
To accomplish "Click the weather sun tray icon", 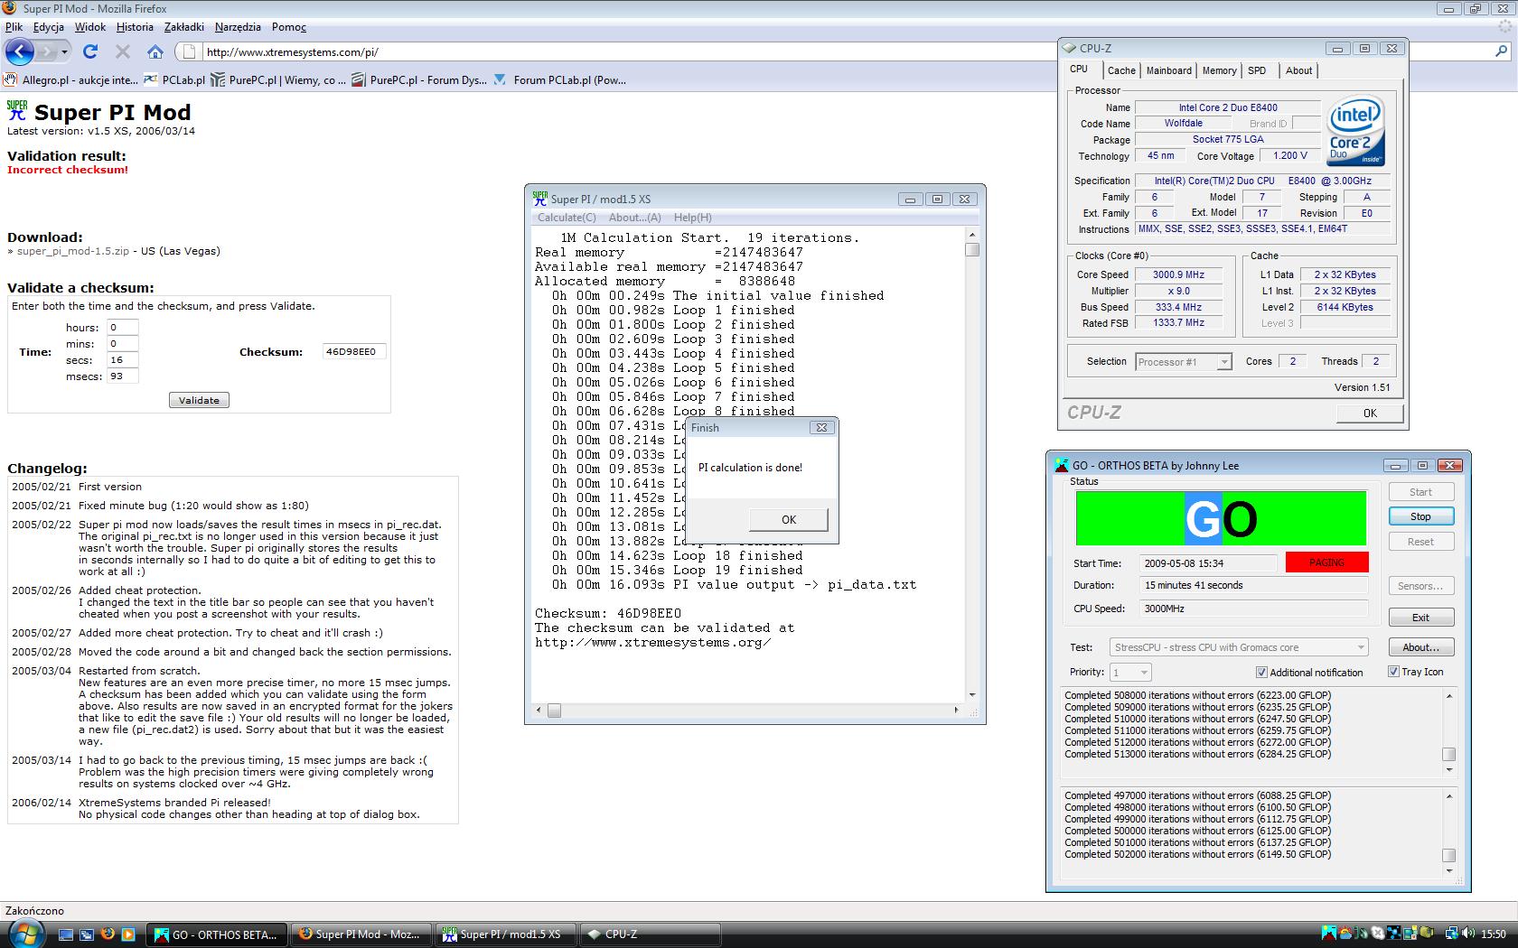I will pyautogui.click(x=1345, y=934).
